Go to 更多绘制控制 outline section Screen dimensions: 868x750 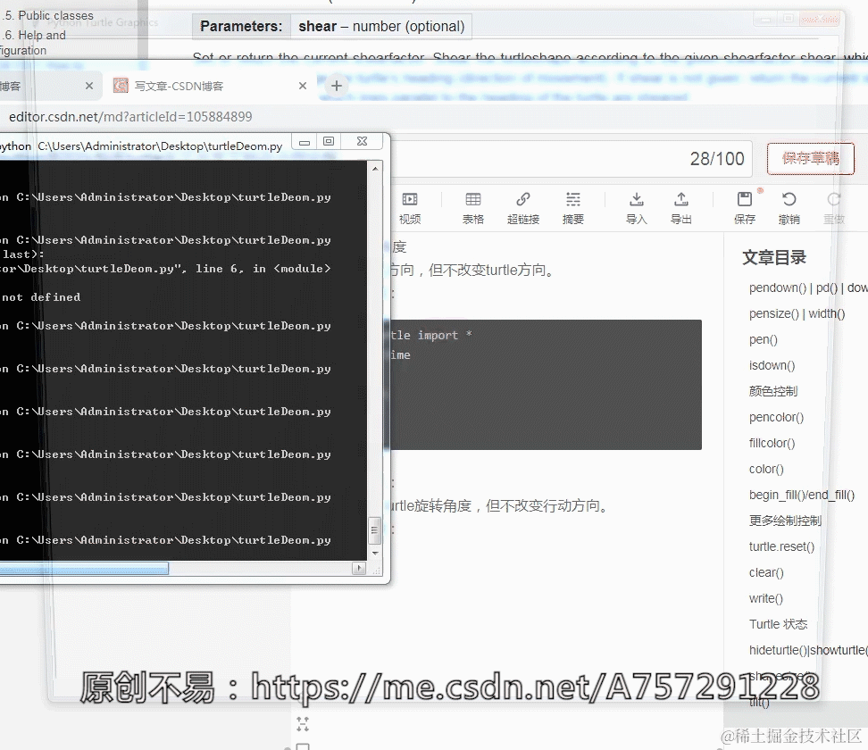[x=784, y=521]
